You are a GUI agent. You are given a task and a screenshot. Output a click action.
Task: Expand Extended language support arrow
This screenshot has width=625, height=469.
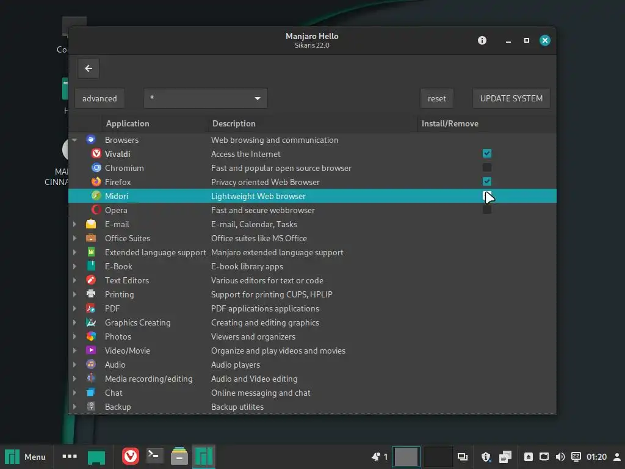[x=74, y=252]
